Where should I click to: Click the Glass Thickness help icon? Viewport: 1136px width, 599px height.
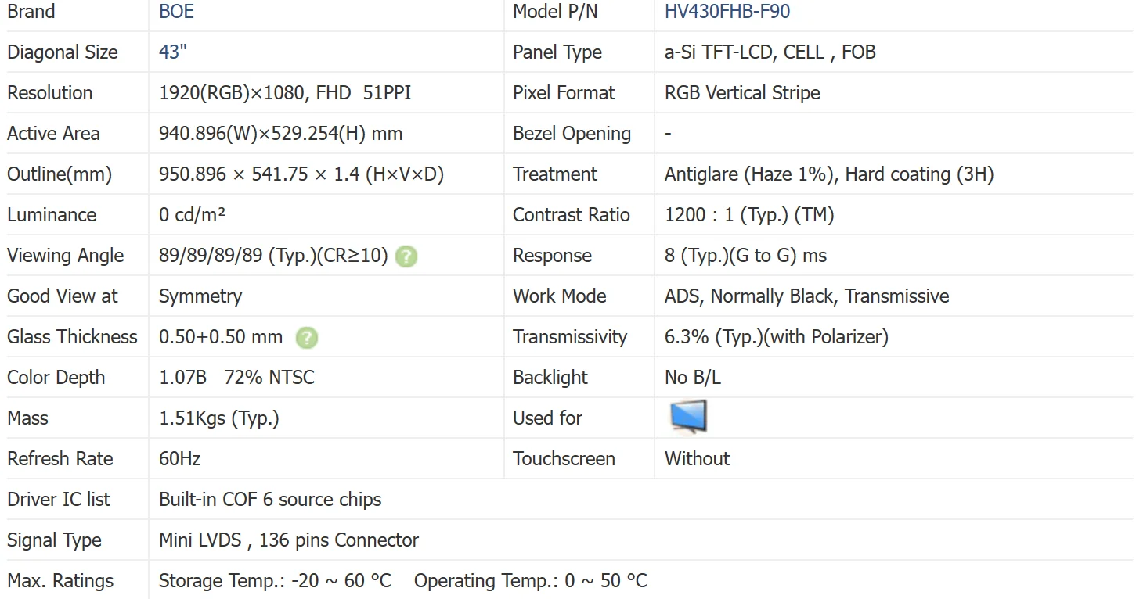[307, 338]
